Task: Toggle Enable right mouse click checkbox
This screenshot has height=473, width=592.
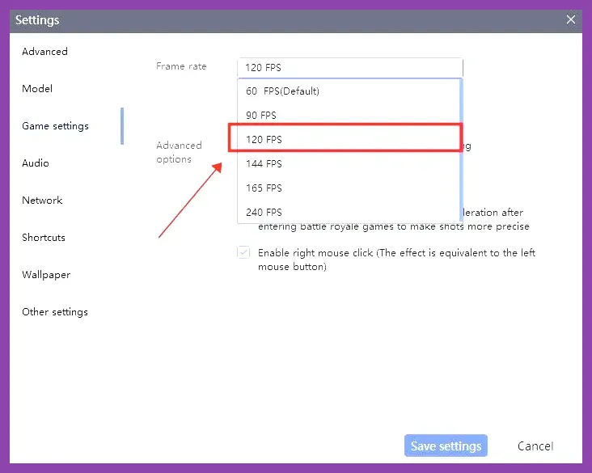Action: (x=244, y=252)
